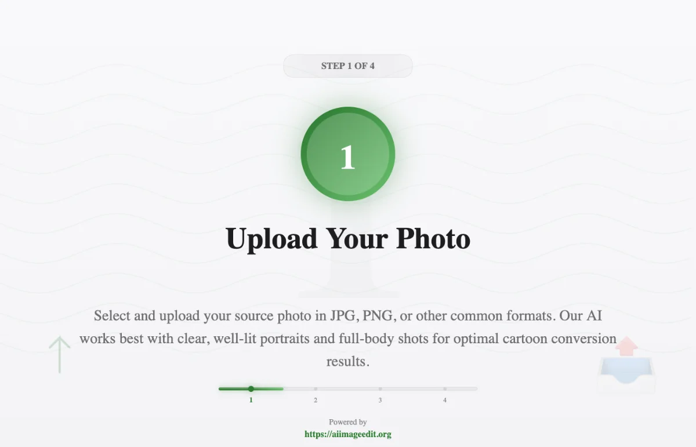The image size is (696, 447).
Task: Click the STEP 1 OF 4 badge
Action: (348, 66)
